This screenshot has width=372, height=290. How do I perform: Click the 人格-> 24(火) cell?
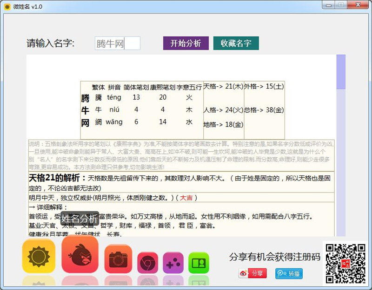coord(223,110)
